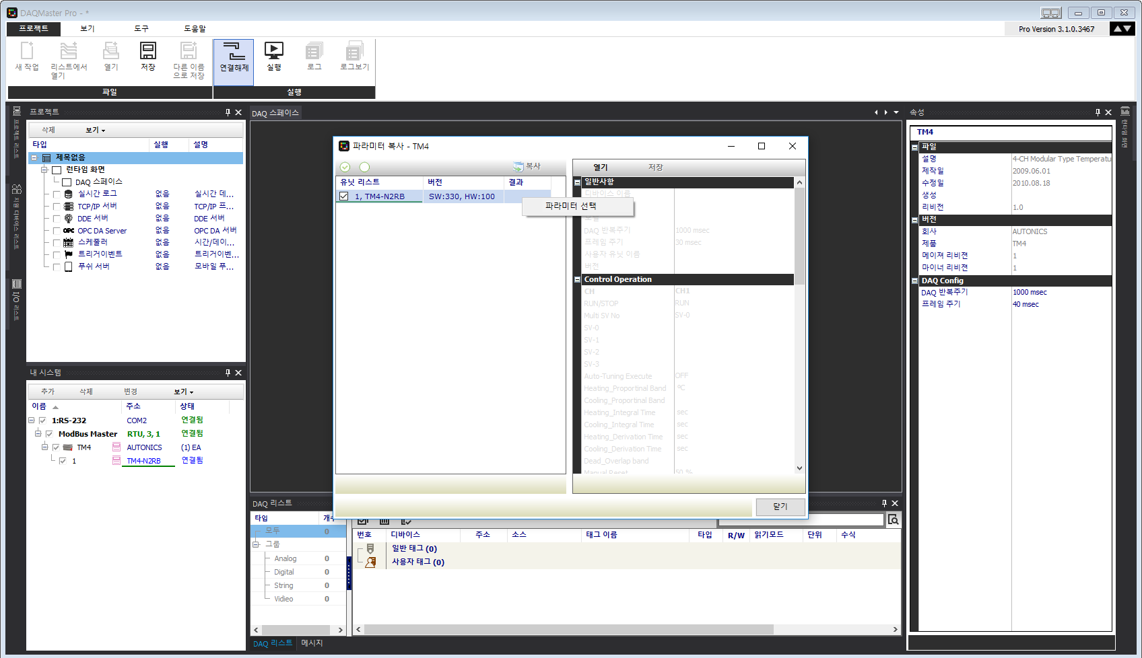Collapse the DAQ Config property group
This screenshot has height=658, width=1142.
(914, 281)
